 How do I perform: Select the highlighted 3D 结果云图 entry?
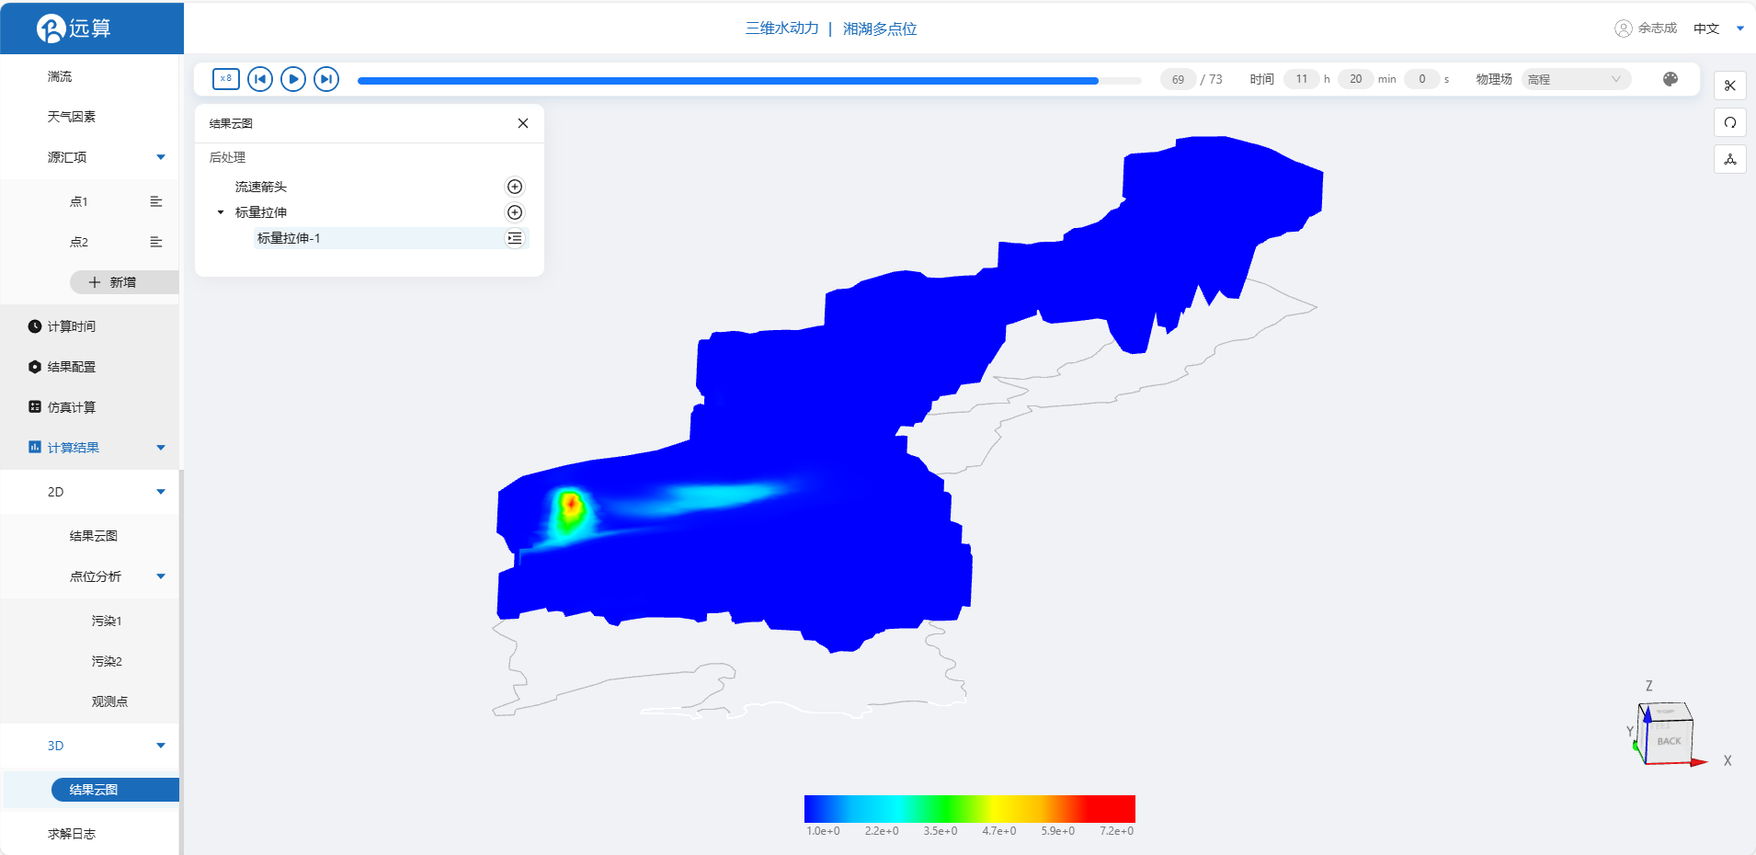[x=115, y=790]
